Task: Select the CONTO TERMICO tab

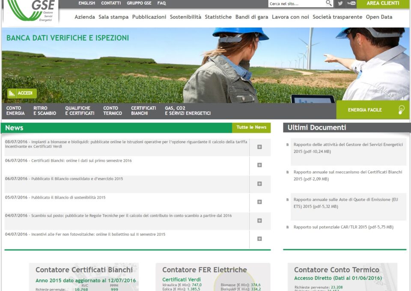Action: click(113, 110)
